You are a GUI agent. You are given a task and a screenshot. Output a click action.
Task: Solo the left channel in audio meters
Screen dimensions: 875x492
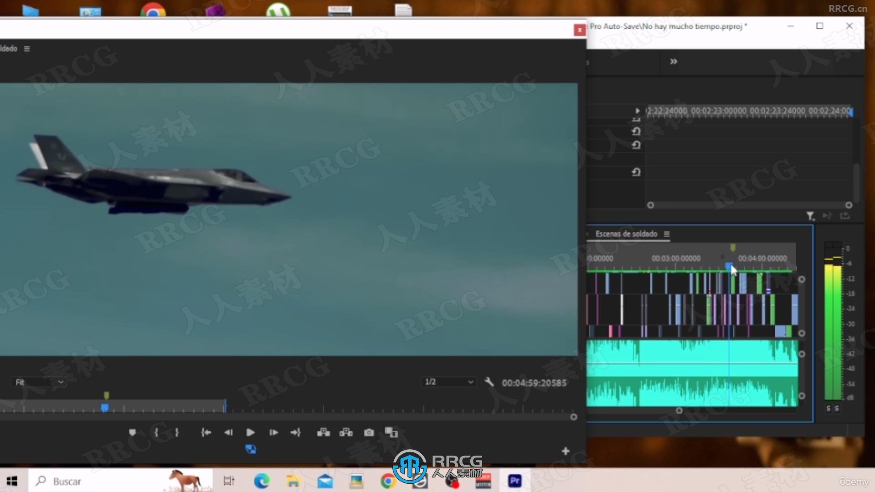pyautogui.click(x=829, y=409)
